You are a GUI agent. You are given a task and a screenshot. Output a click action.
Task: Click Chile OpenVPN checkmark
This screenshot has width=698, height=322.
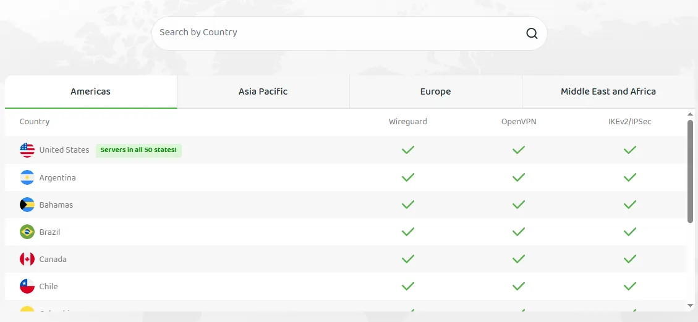pos(519,286)
